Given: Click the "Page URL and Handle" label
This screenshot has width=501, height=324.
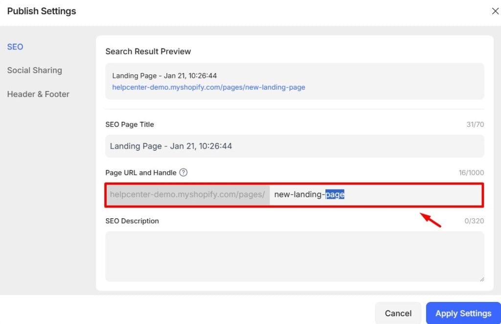Looking at the screenshot, I should click(x=141, y=173).
